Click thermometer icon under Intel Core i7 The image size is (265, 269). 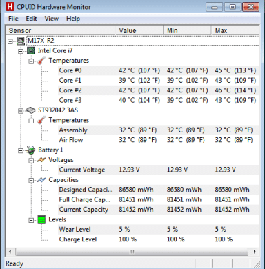coord(41,61)
